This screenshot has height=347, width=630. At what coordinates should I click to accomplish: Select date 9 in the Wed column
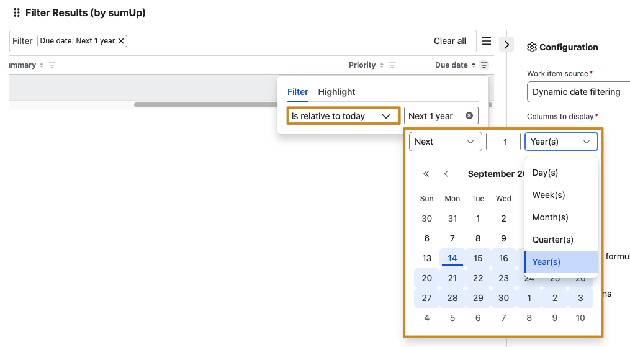[503, 238]
